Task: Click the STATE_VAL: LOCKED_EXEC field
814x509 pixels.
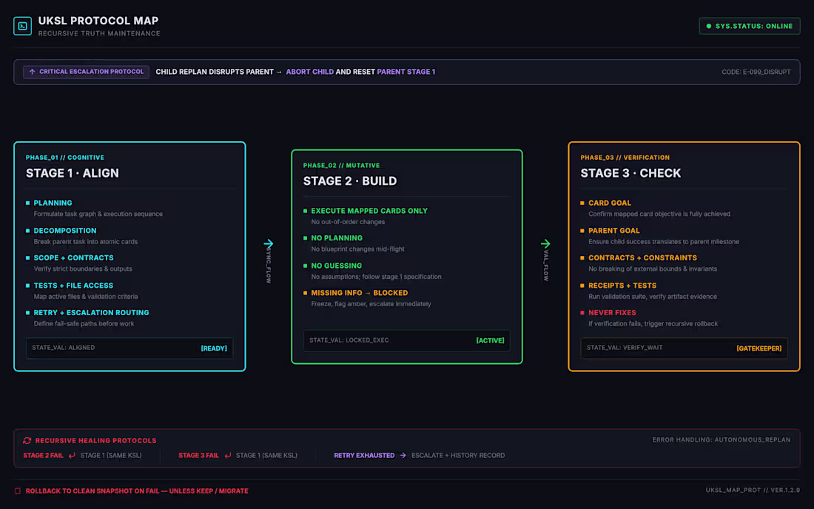Action: coord(406,340)
